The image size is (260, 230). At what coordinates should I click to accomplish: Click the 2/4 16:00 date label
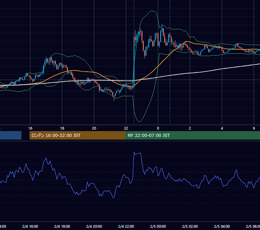(30, 226)
